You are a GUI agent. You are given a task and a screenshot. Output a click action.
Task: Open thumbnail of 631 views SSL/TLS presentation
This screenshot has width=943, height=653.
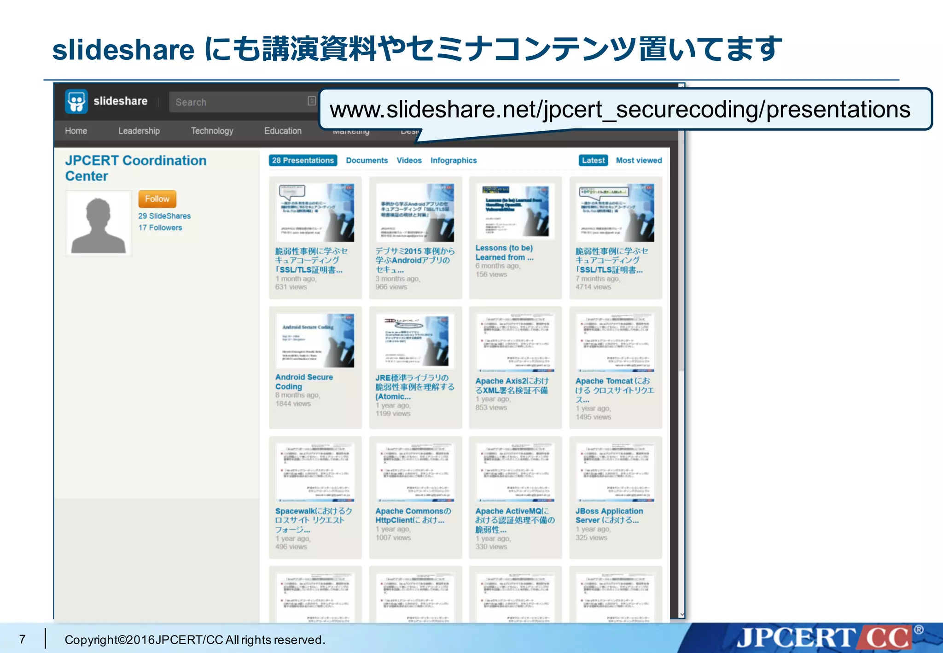point(315,213)
